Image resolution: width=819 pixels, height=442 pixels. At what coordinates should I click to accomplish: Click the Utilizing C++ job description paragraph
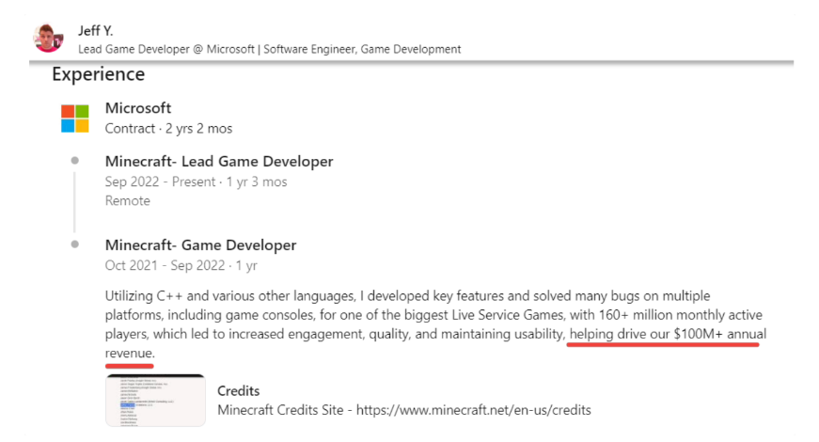[435, 324]
